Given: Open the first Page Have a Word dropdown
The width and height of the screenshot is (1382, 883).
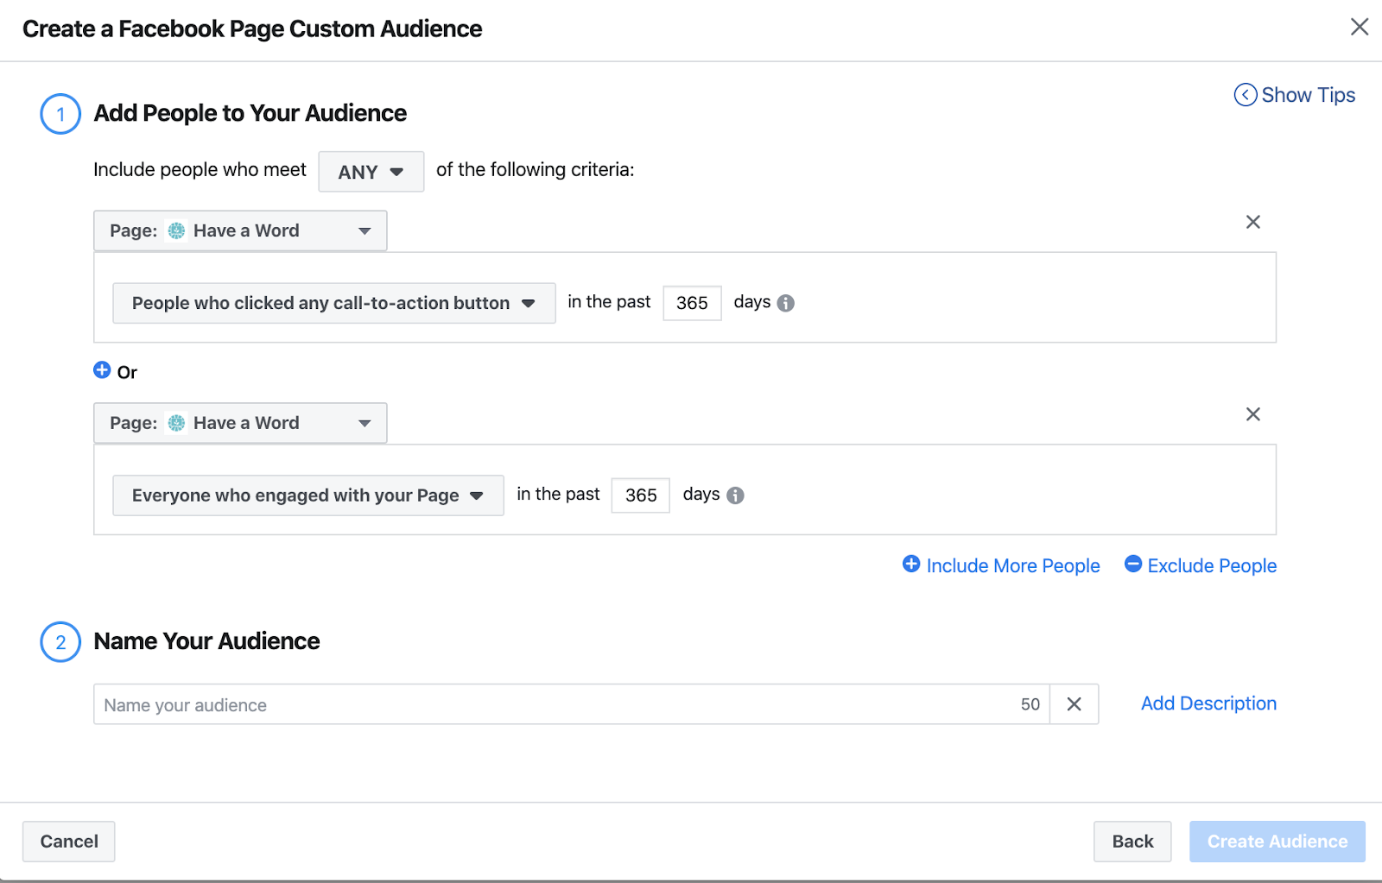Looking at the screenshot, I should 240,231.
